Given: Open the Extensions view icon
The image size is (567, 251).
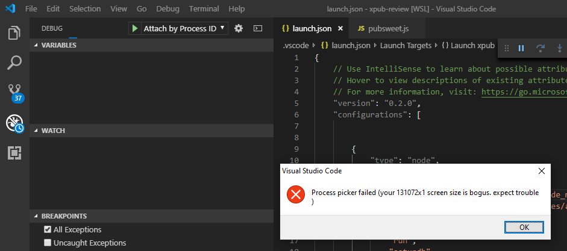Looking at the screenshot, I should click(x=14, y=153).
